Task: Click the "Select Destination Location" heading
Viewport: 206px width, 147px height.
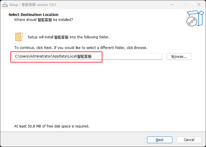Action: click(33, 15)
